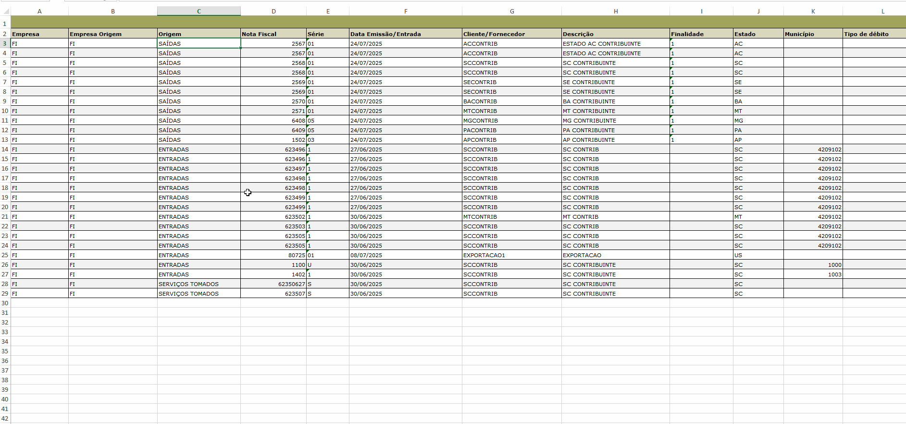Select the active SAÍDAS cell in row 3

(x=199, y=44)
